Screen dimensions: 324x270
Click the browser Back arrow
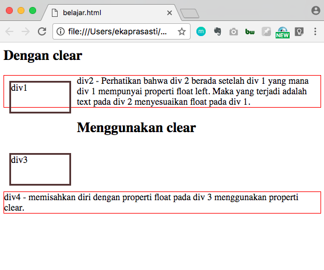coord(9,31)
